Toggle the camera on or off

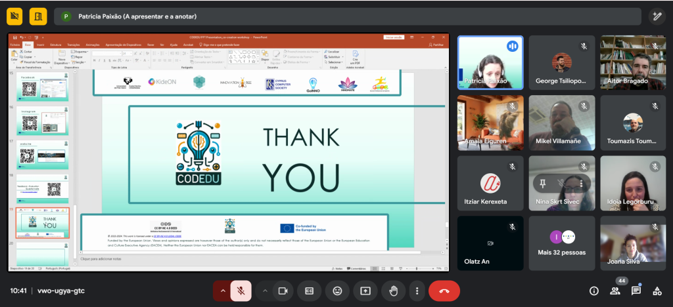click(x=283, y=291)
